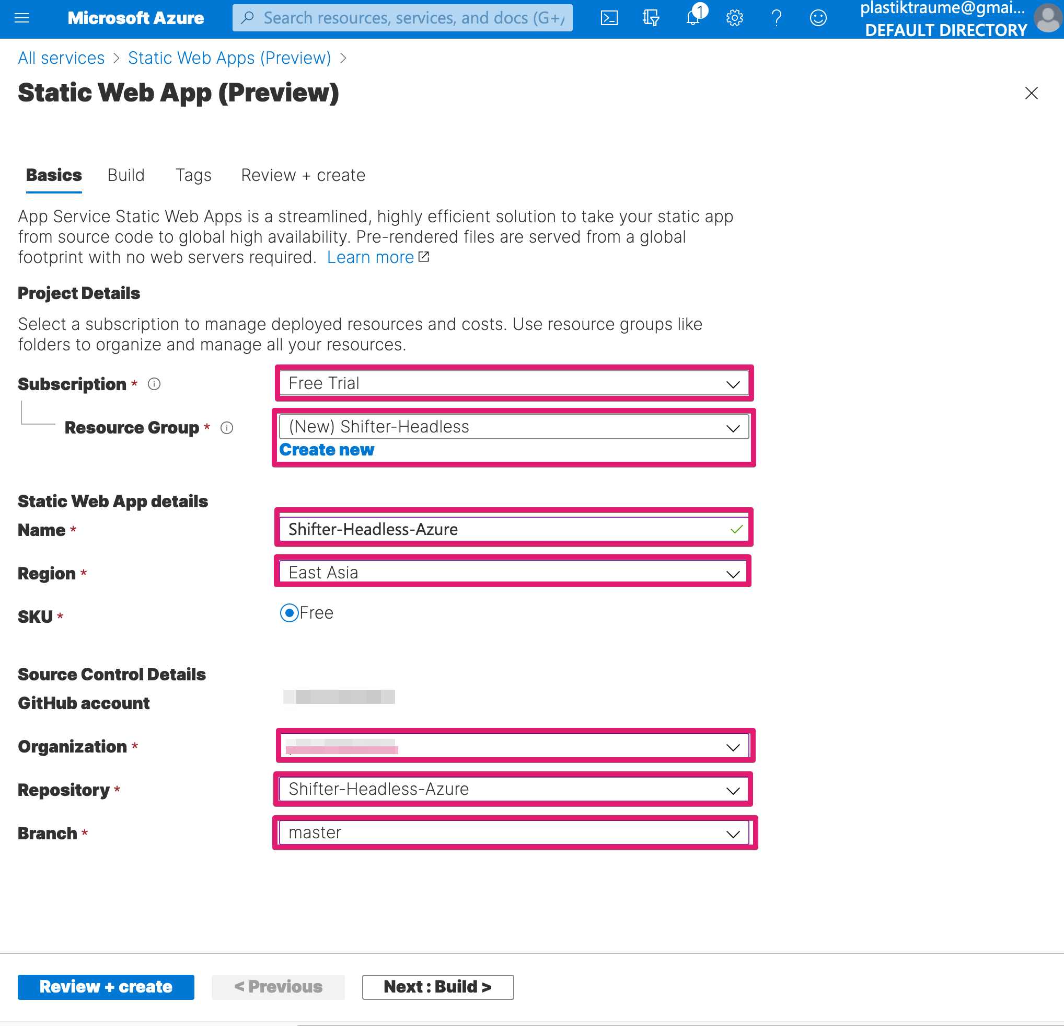
Task: Focus the Name field with Shifter-Headless-Azure
Action: tap(514, 529)
